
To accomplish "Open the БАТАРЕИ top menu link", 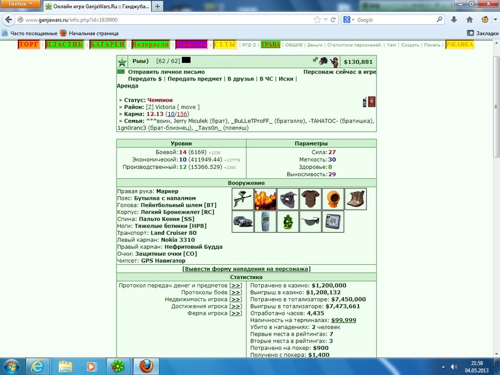I will 108,45.
